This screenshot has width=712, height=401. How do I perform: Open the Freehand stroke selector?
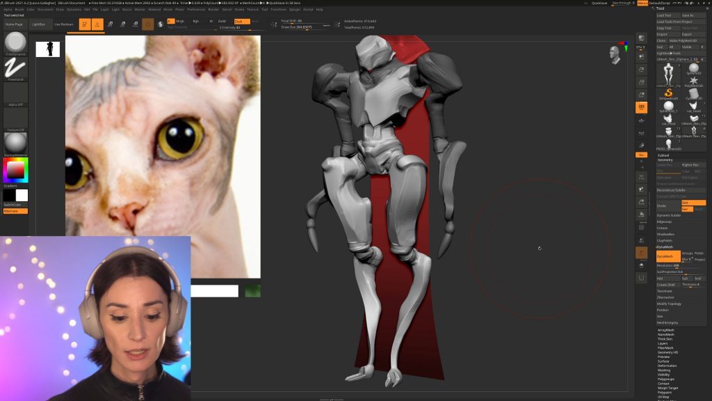15,68
